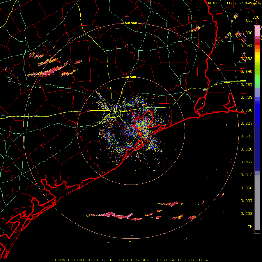Click the 0.947 scale value
This screenshot has width=262, height=262.
[247, 46]
